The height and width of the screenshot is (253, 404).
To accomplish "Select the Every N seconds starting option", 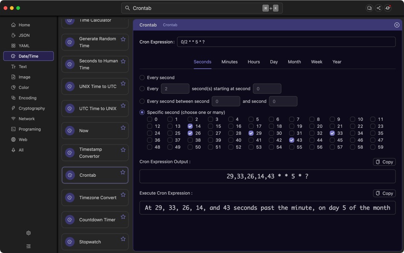I will [142, 89].
